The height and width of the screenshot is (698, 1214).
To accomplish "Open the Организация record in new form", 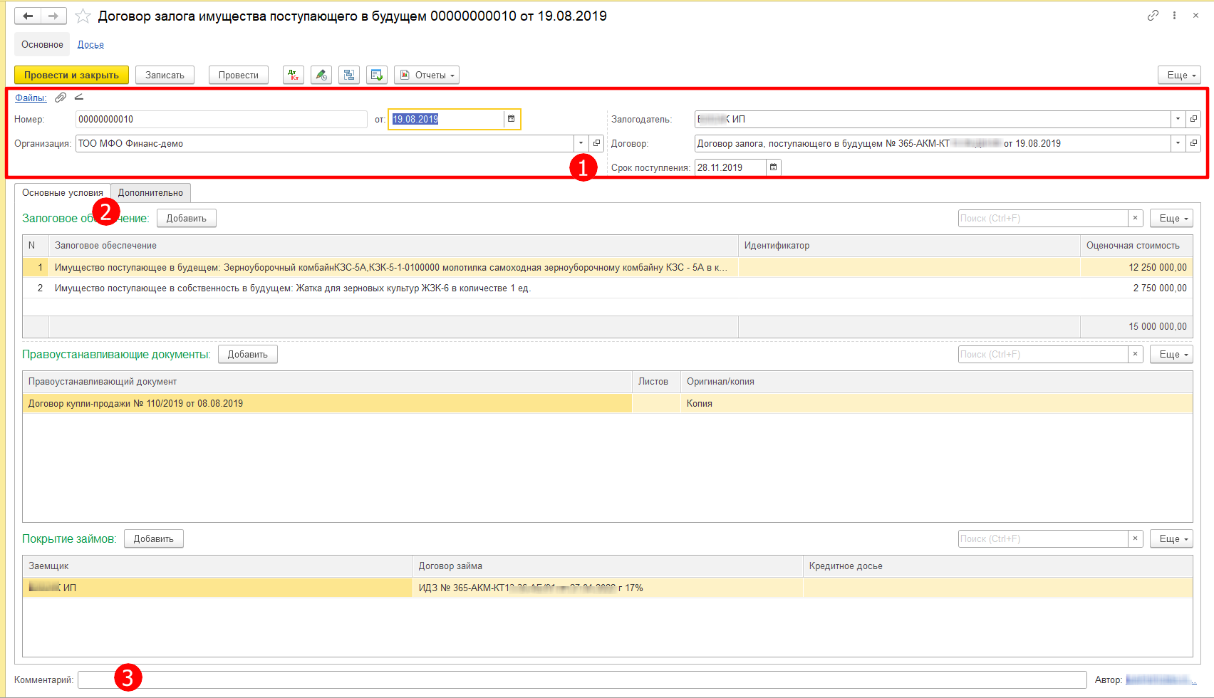I will tap(597, 143).
